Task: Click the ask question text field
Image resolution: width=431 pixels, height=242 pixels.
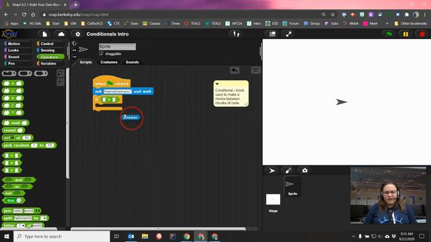Action: [117, 91]
